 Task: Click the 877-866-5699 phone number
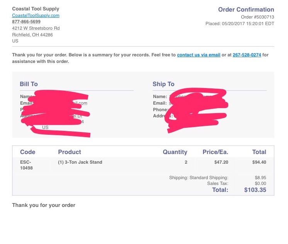click(x=26, y=22)
